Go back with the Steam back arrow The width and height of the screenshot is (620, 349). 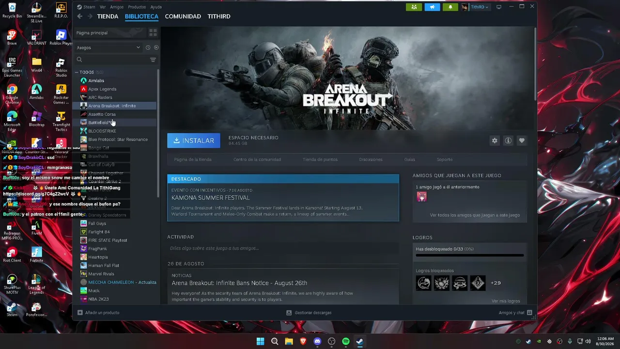(80, 16)
